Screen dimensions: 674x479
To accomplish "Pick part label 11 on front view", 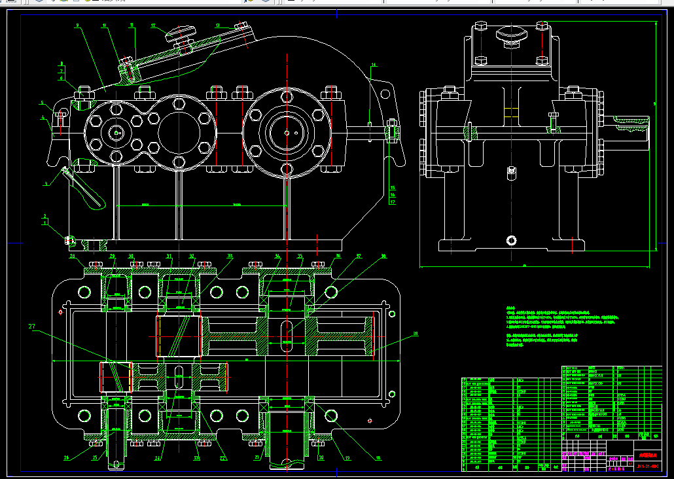I will tap(132, 26).
